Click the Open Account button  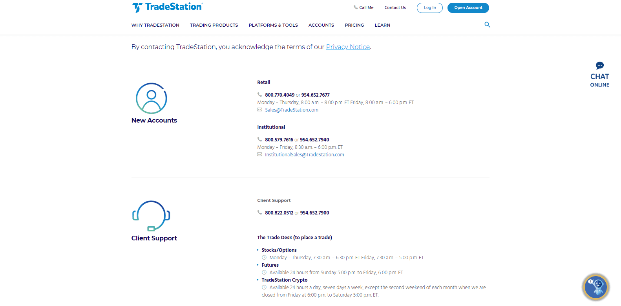[x=468, y=8]
